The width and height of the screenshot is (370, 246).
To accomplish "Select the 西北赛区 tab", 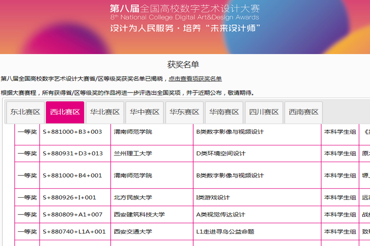I will click(x=65, y=112).
